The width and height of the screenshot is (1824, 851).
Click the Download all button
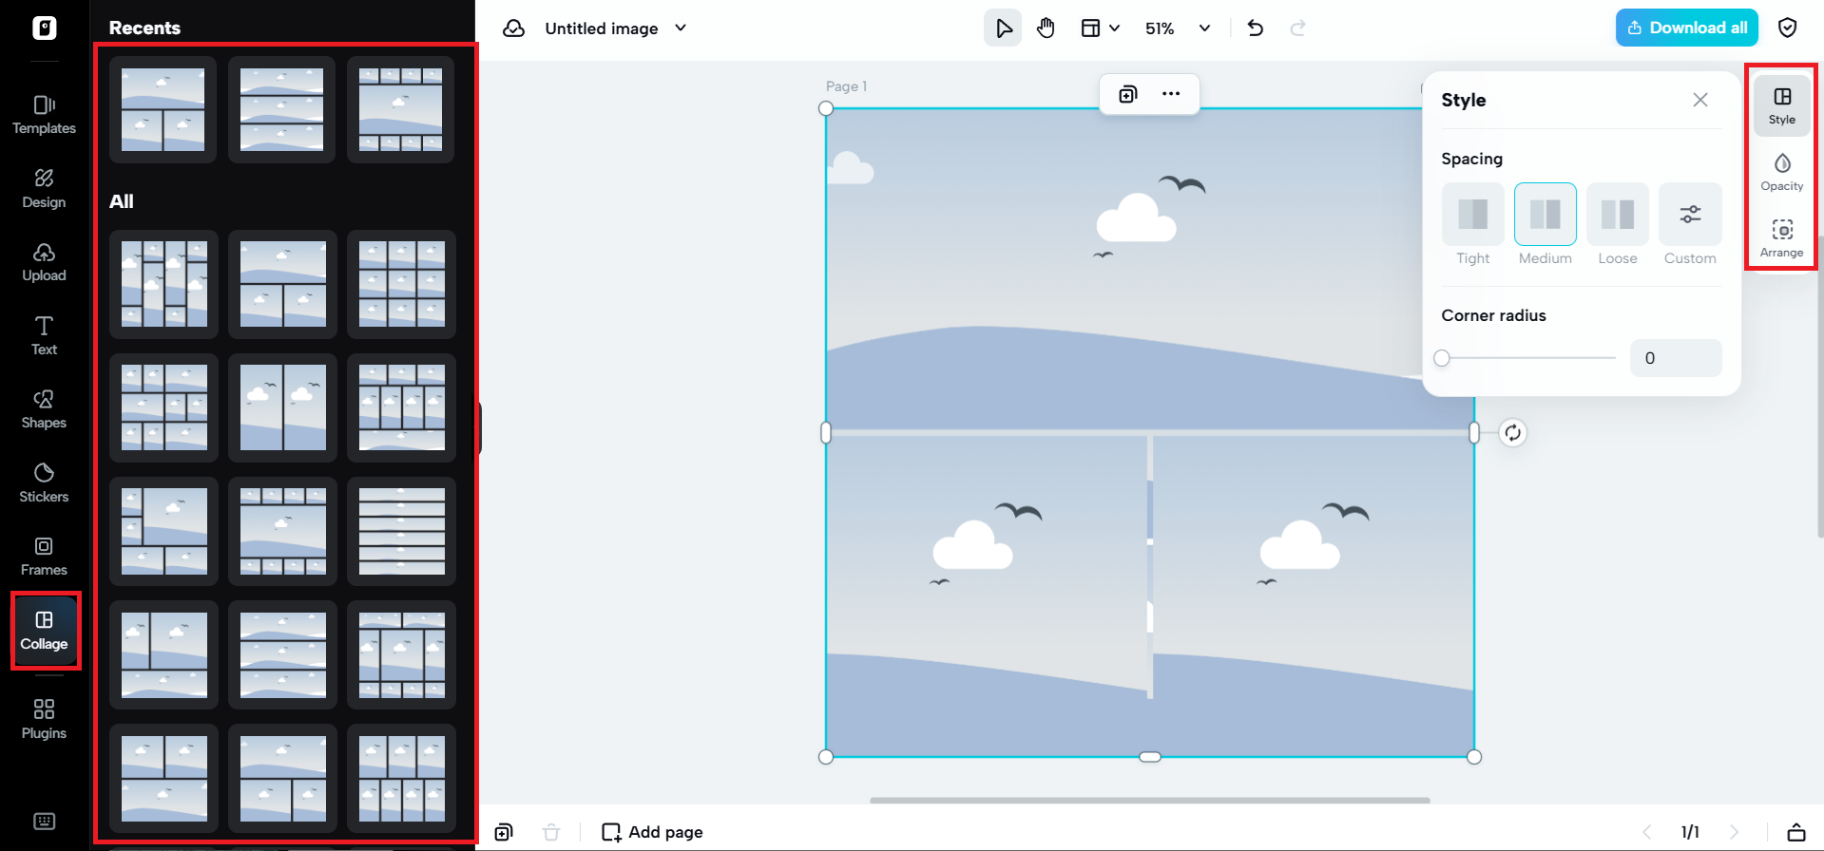coord(1687,28)
